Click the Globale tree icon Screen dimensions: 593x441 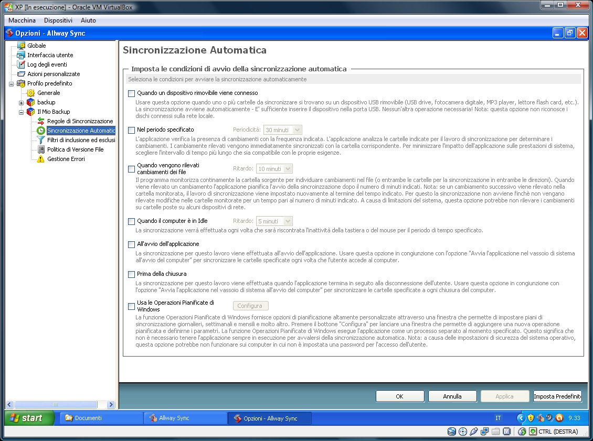coord(21,46)
